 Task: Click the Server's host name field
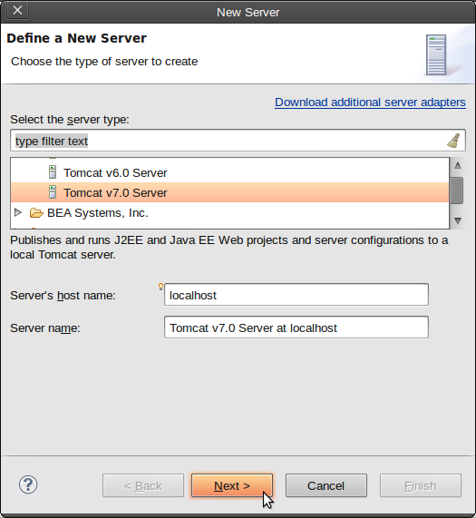pos(296,294)
